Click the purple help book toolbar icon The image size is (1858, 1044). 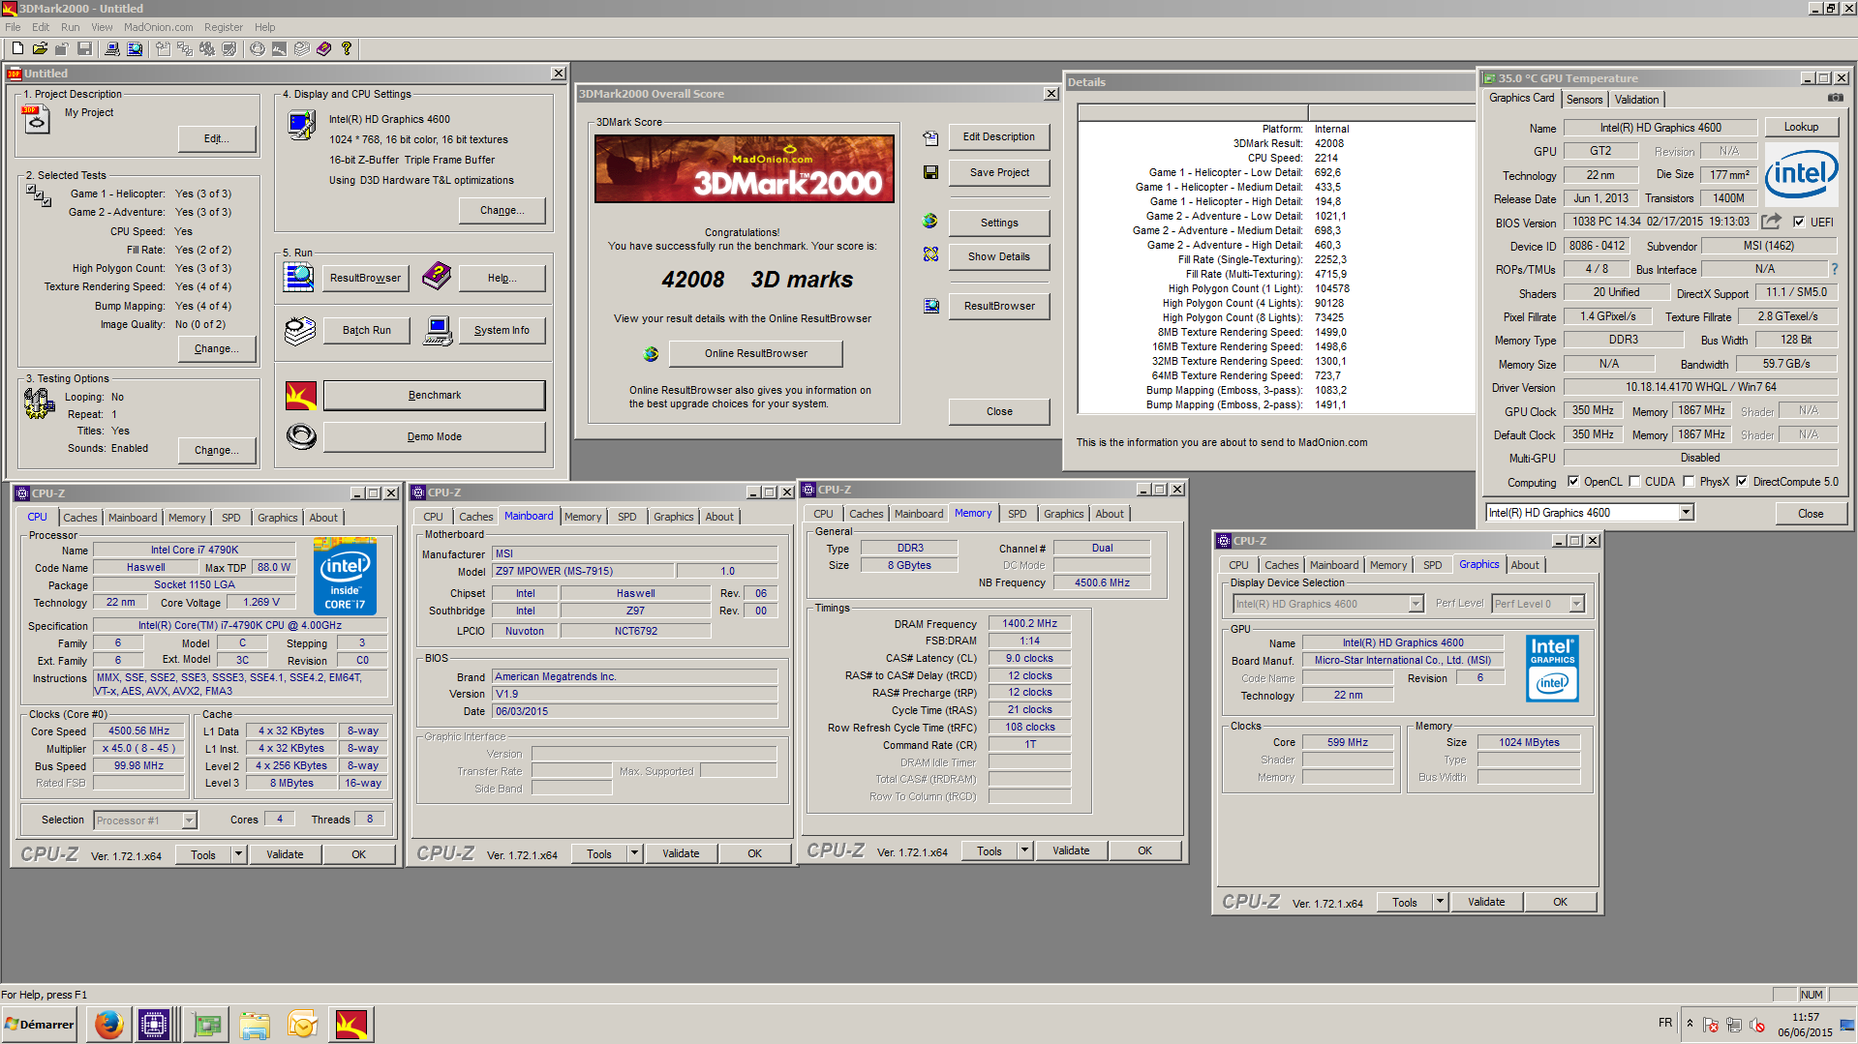(x=324, y=48)
